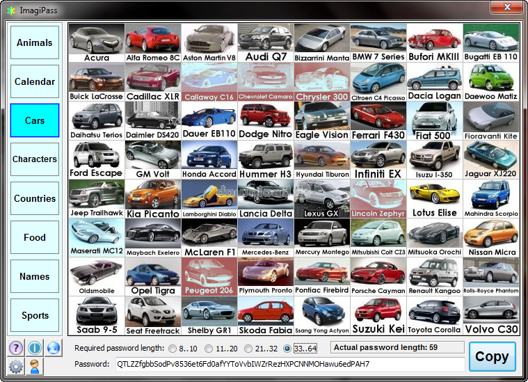
Task: Choose the 11..20 password length option
Action: click(x=209, y=348)
